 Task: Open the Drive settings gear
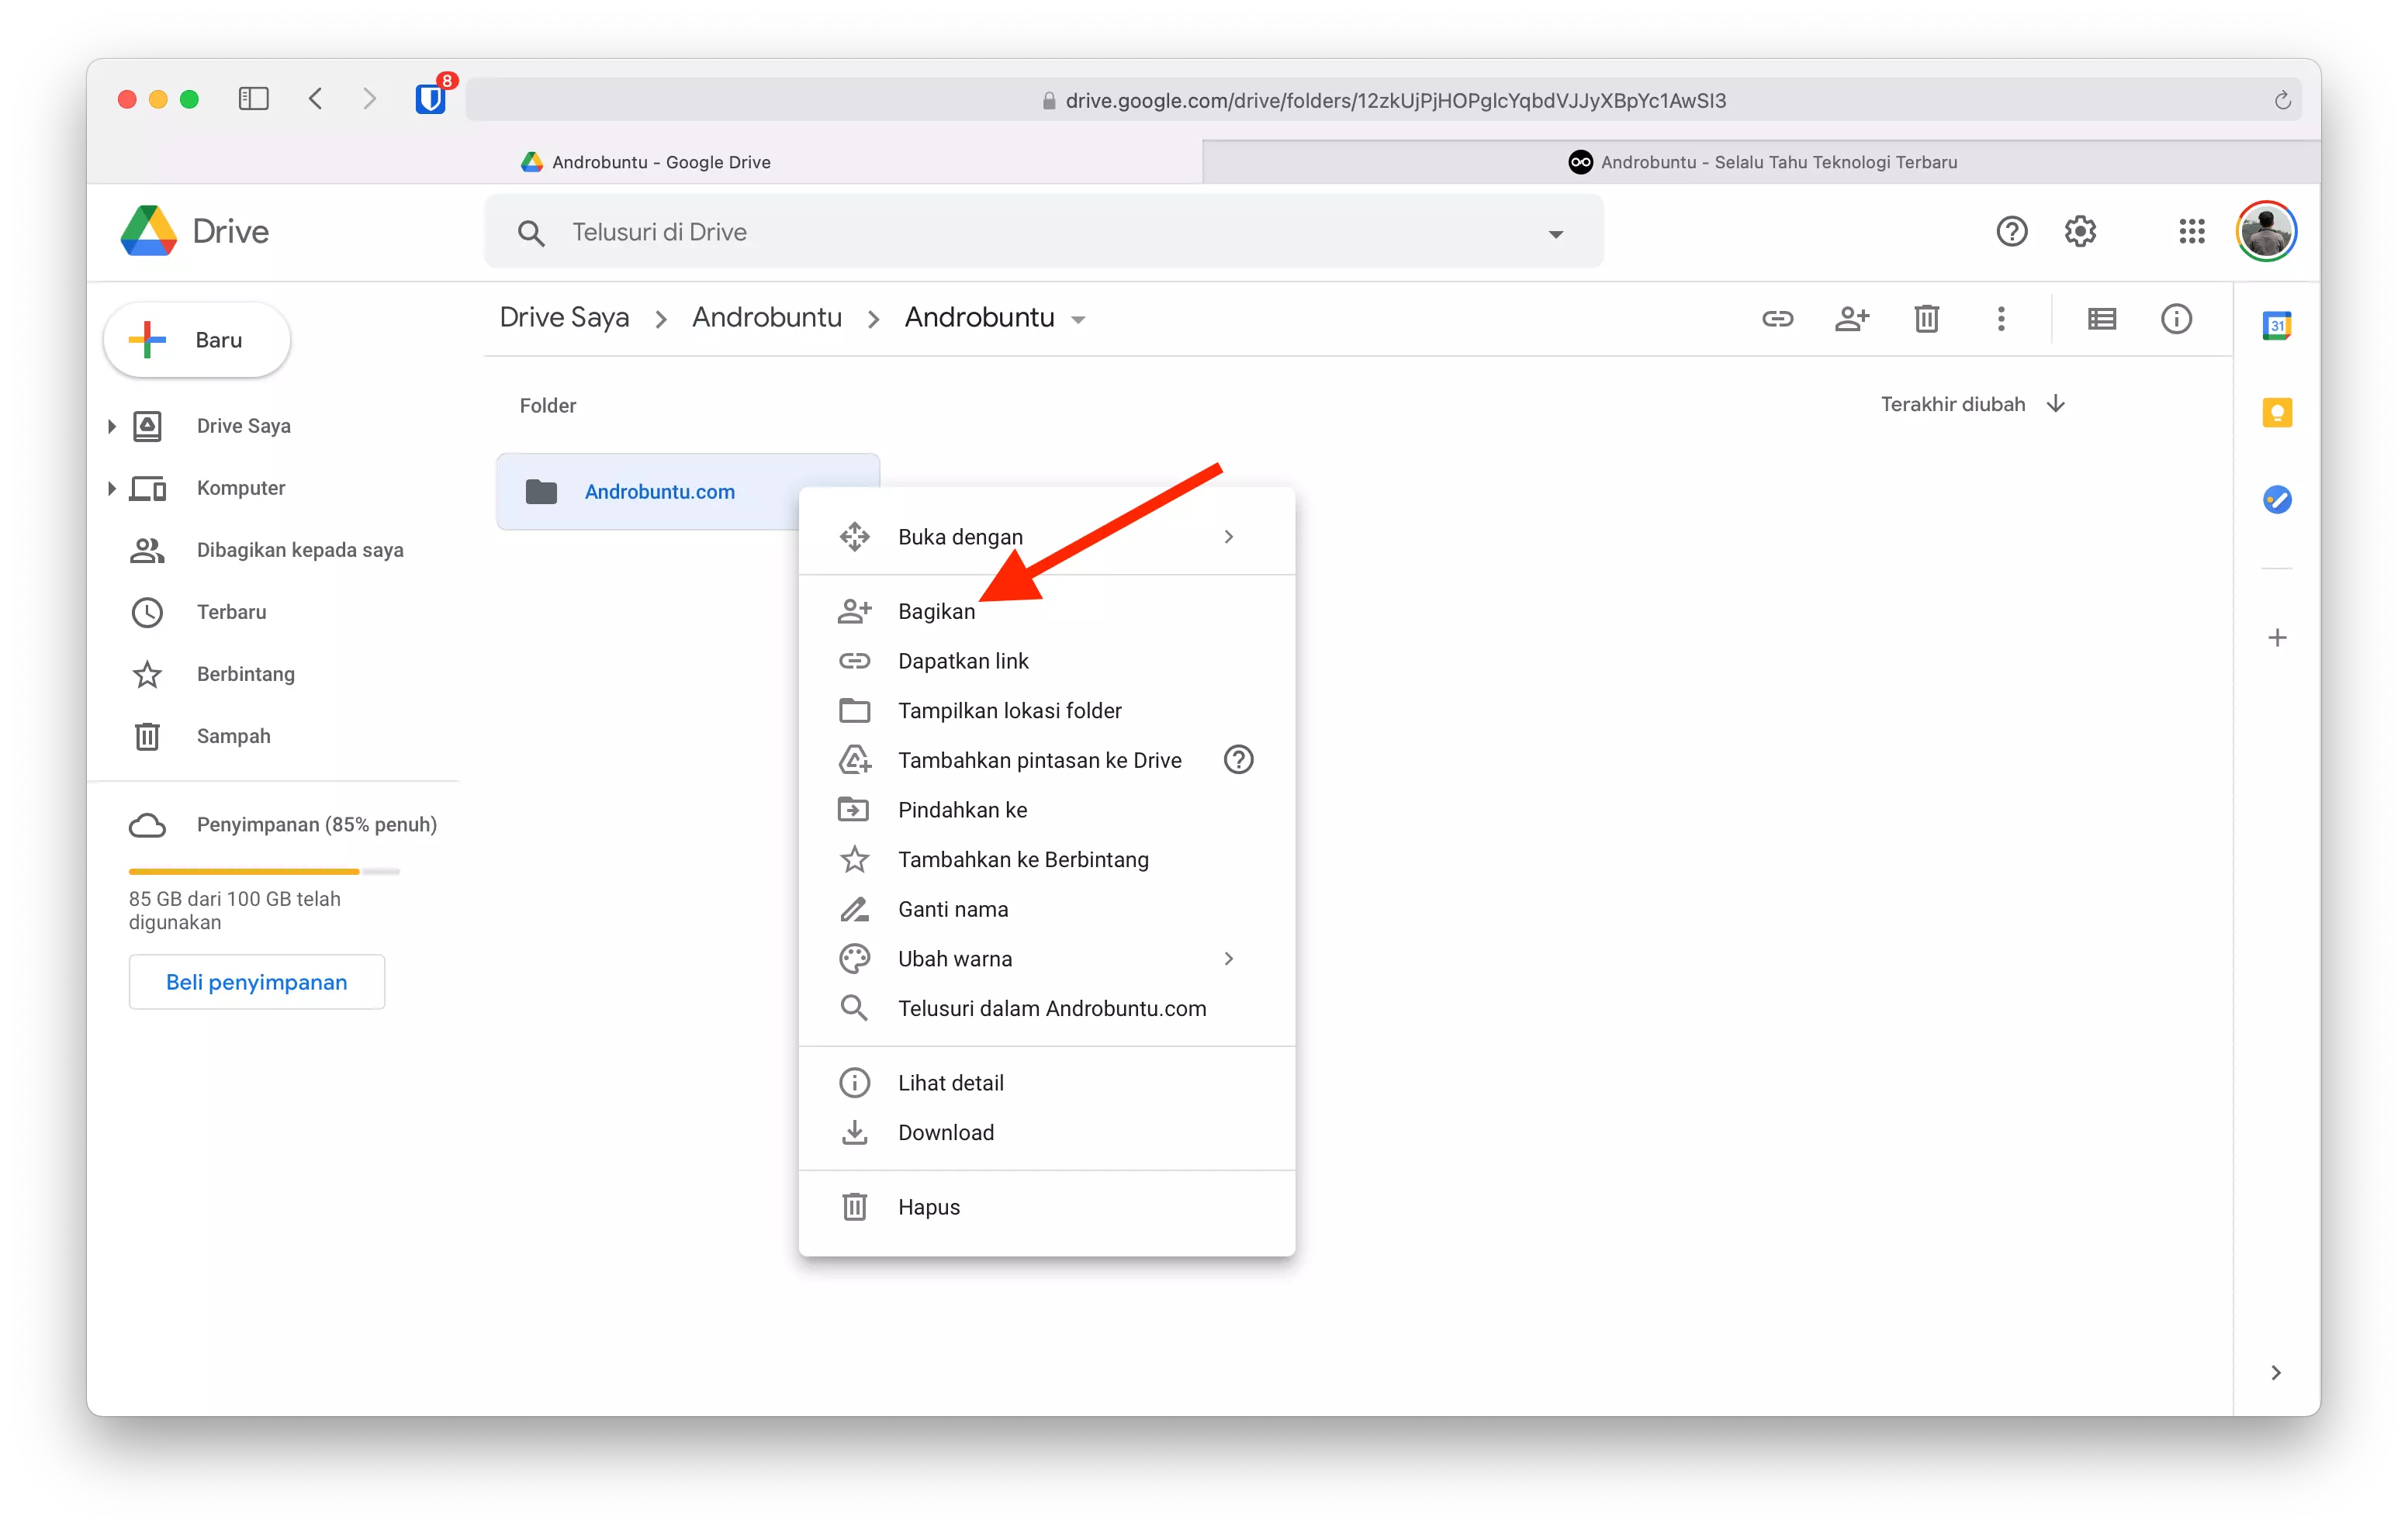click(2081, 231)
